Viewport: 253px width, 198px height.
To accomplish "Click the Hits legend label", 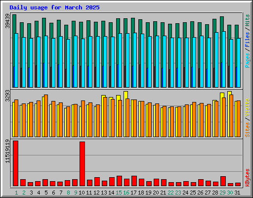I will (247, 20).
